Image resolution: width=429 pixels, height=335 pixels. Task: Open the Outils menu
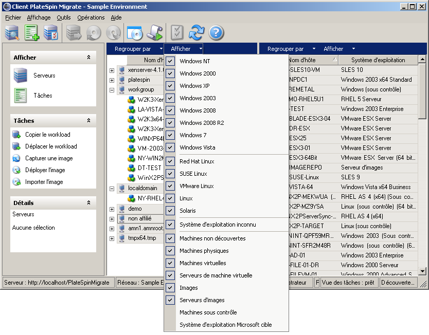point(64,17)
